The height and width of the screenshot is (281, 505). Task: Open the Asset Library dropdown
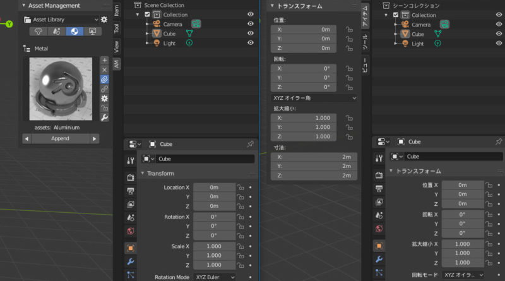coord(61,20)
